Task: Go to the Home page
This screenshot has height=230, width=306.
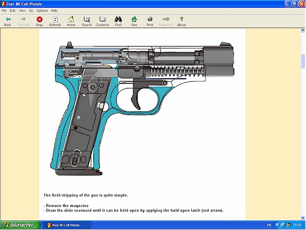Action: tap(71, 21)
